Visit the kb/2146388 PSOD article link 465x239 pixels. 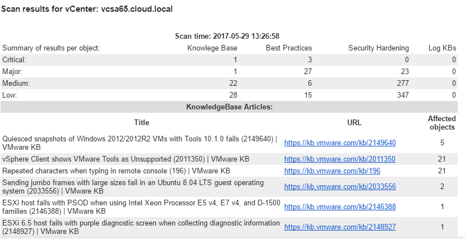(x=340, y=206)
